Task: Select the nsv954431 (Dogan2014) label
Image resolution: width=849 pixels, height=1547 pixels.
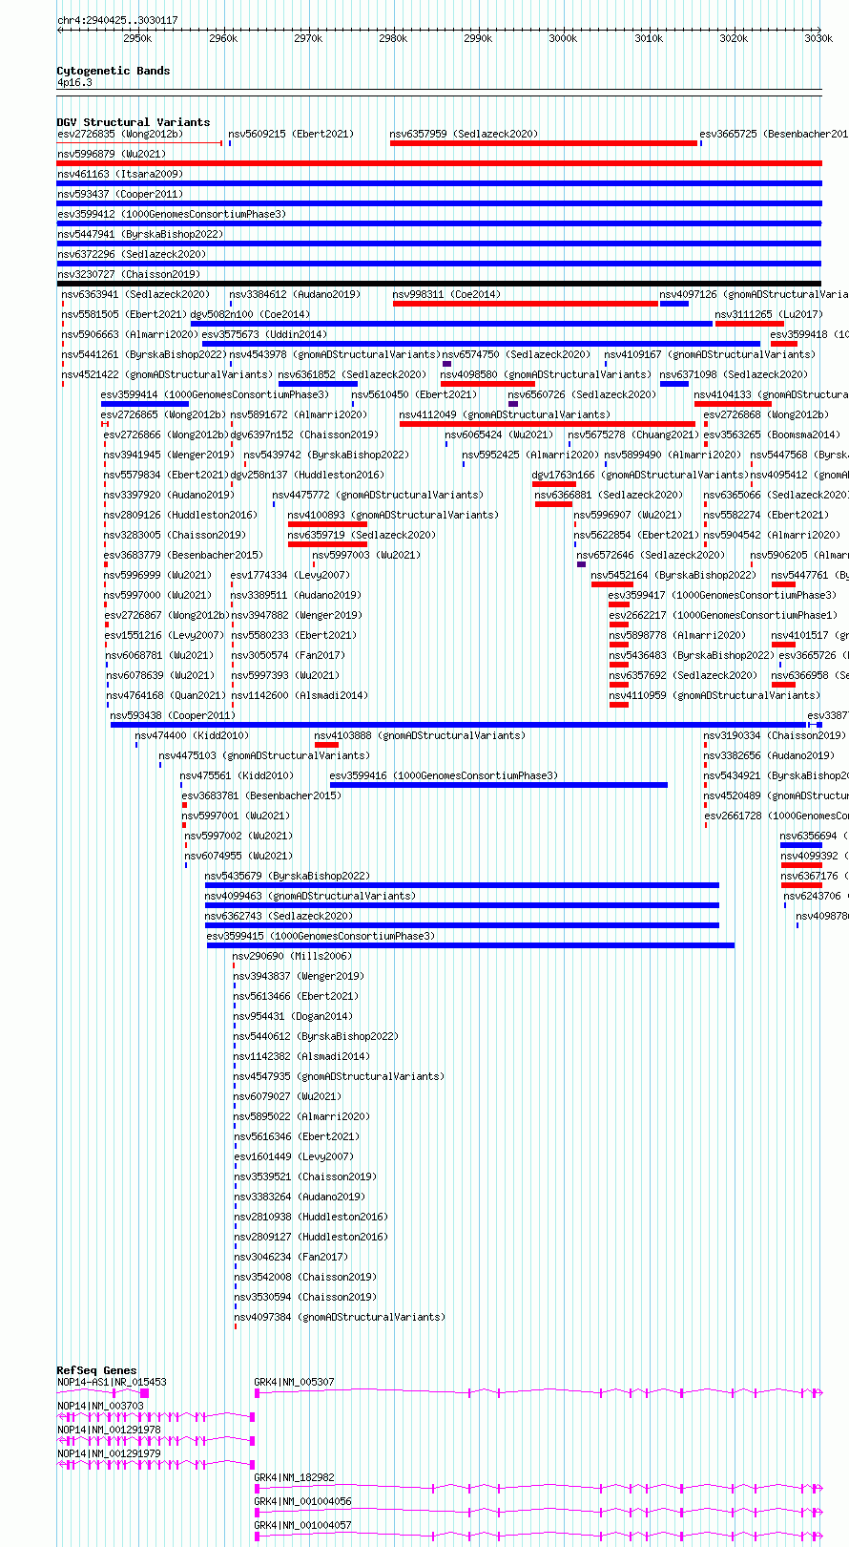Action: pyautogui.click(x=293, y=1017)
